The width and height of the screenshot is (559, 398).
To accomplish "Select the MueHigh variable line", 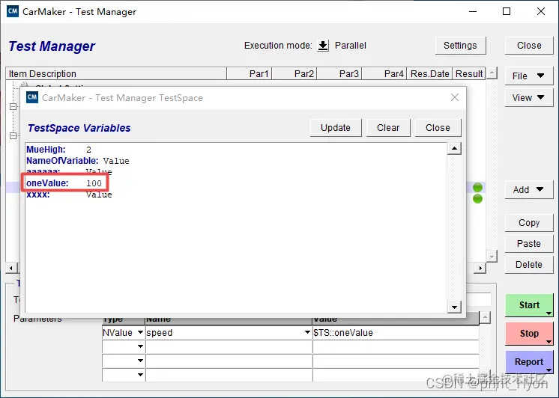I will [x=59, y=150].
